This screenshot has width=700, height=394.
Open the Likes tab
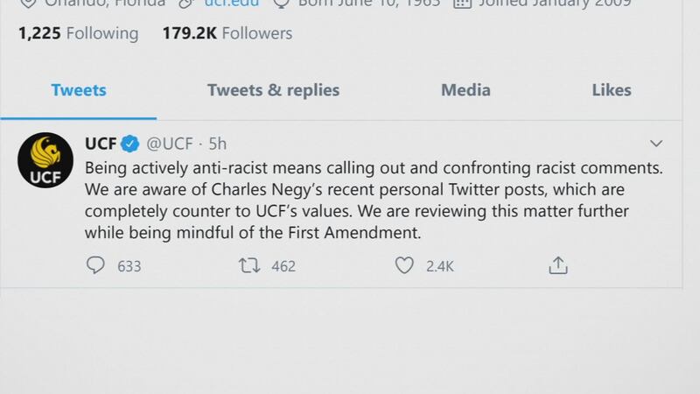[x=612, y=90]
